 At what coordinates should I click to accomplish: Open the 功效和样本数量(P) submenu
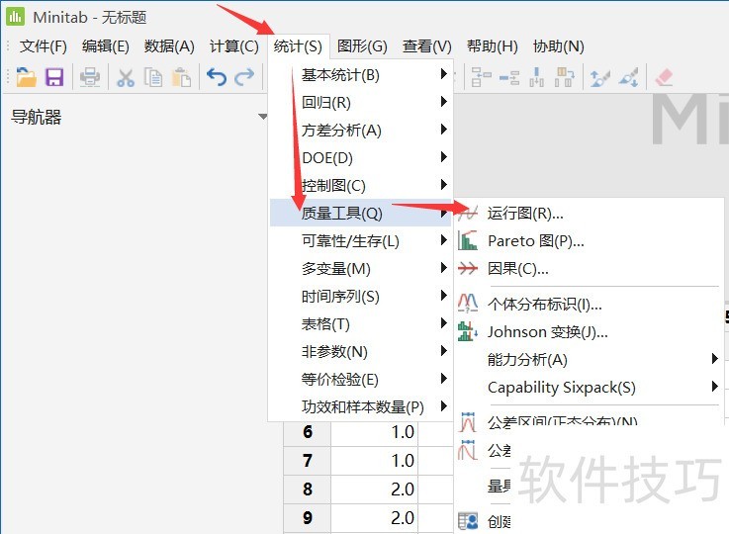point(360,406)
